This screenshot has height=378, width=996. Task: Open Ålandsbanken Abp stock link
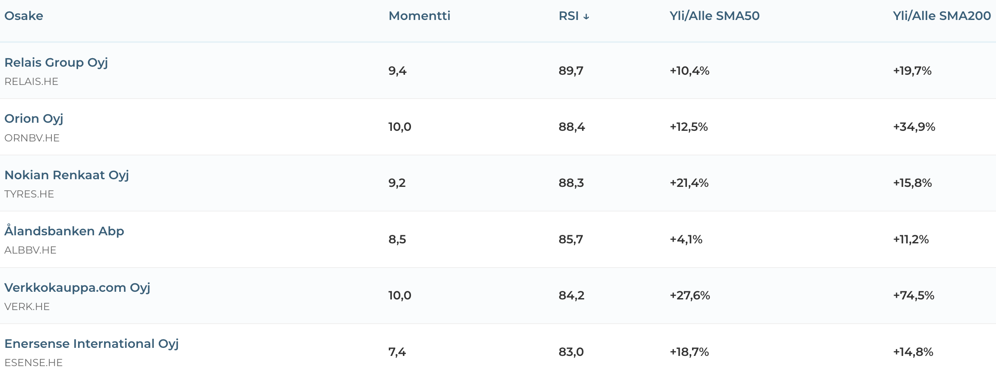click(x=64, y=231)
